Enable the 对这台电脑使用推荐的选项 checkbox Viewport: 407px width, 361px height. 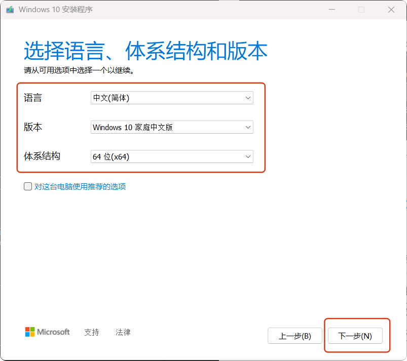point(28,187)
